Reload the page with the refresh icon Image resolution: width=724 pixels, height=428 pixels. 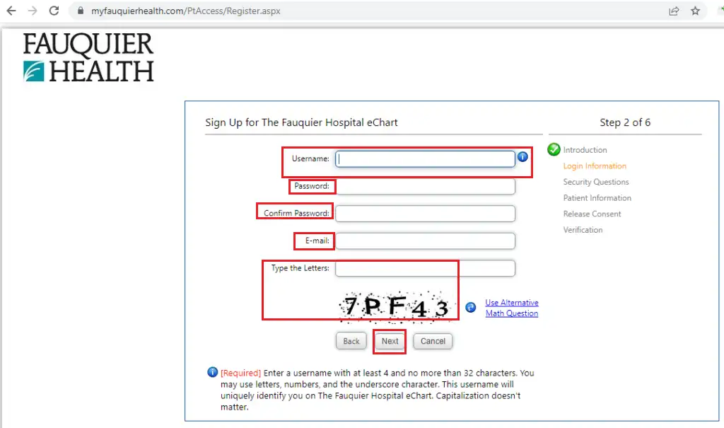click(x=54, y=11)
